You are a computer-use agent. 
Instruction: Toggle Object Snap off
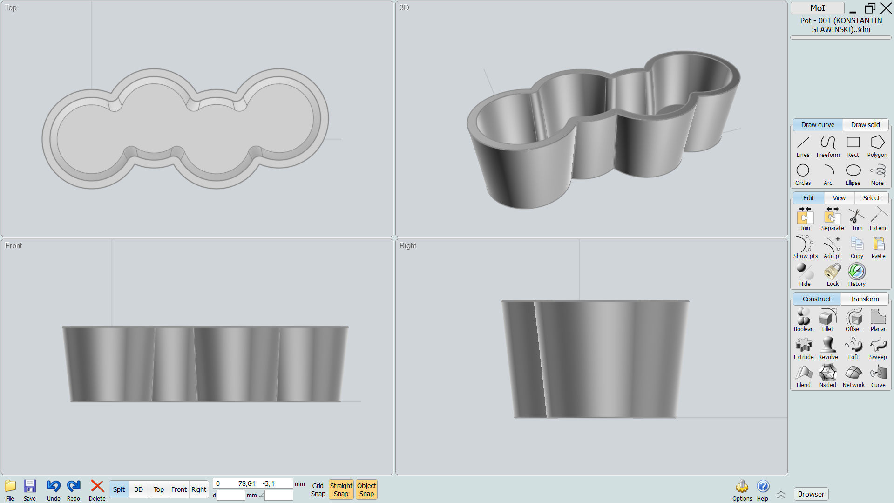366,489
